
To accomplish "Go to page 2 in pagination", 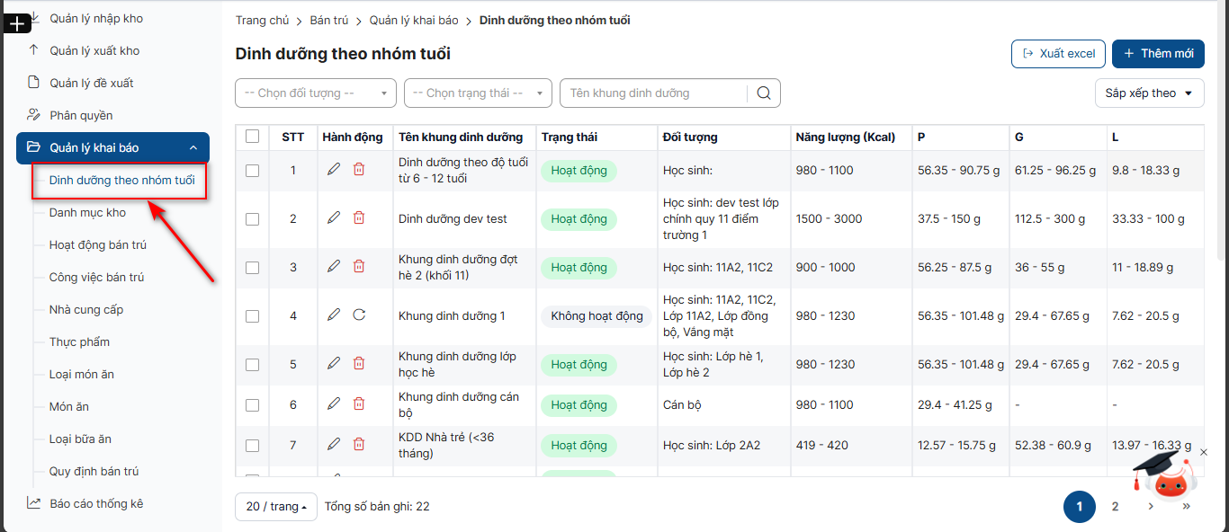I will pos(1115,507).
